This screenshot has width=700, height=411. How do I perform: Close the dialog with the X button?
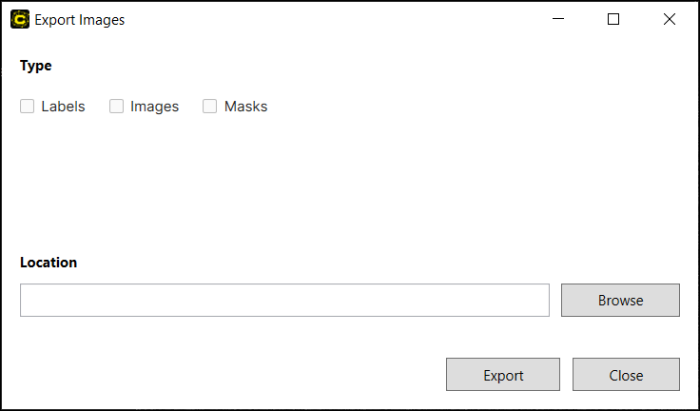[670, 19]
